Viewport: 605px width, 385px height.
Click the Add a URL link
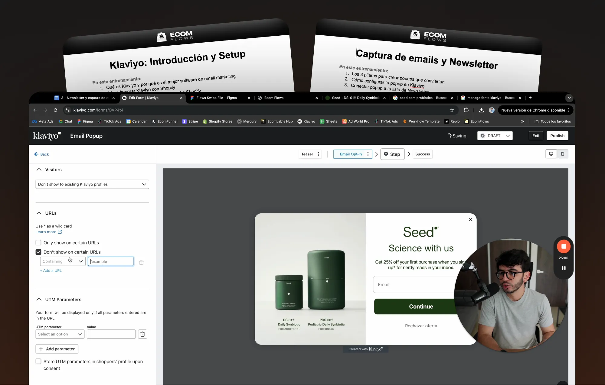pos(51,270)
